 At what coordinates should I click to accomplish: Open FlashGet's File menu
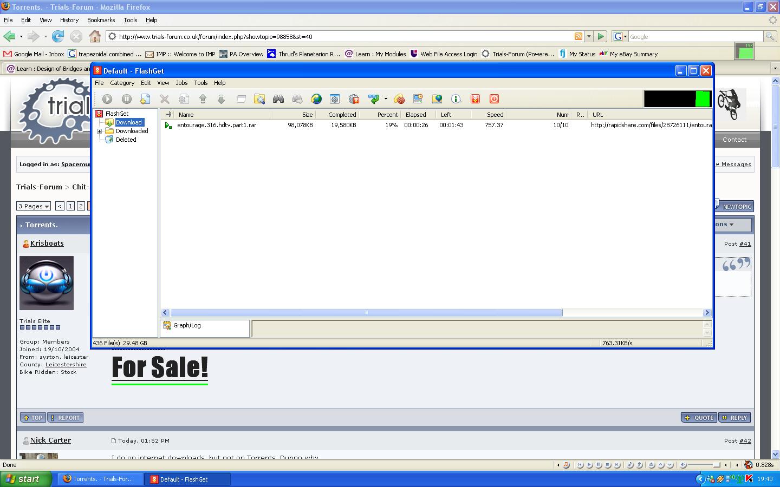coord(99,83)
